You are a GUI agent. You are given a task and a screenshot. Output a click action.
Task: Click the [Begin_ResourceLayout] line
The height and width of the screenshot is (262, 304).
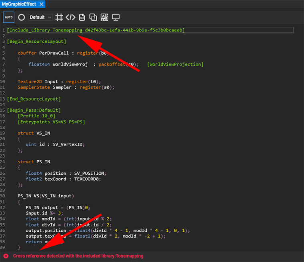point(36,41)
